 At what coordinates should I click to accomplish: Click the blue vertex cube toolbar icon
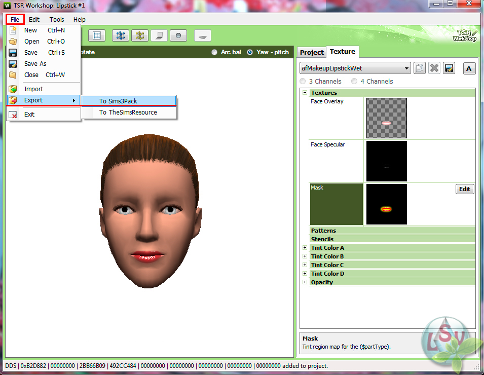(121, 35)
